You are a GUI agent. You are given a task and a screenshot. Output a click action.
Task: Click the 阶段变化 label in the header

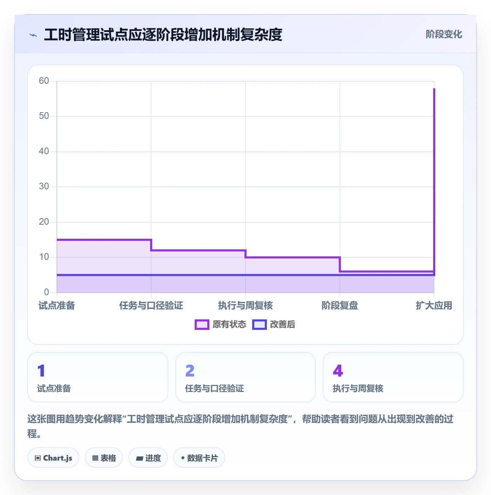click(x=444, y=34)
